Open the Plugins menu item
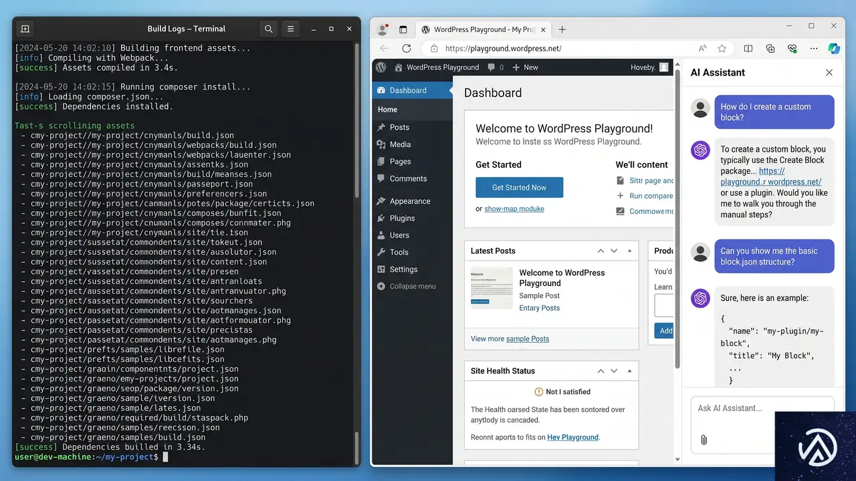Screen dimensions: 856x481 pyautogui.click(x=402, y=218)
